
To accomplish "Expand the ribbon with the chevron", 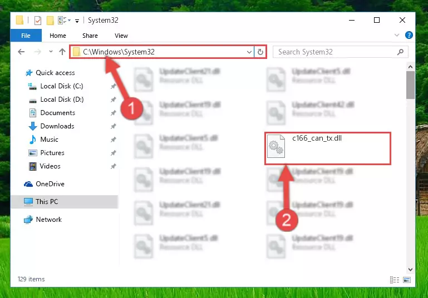I will click(x=397, y=35).
